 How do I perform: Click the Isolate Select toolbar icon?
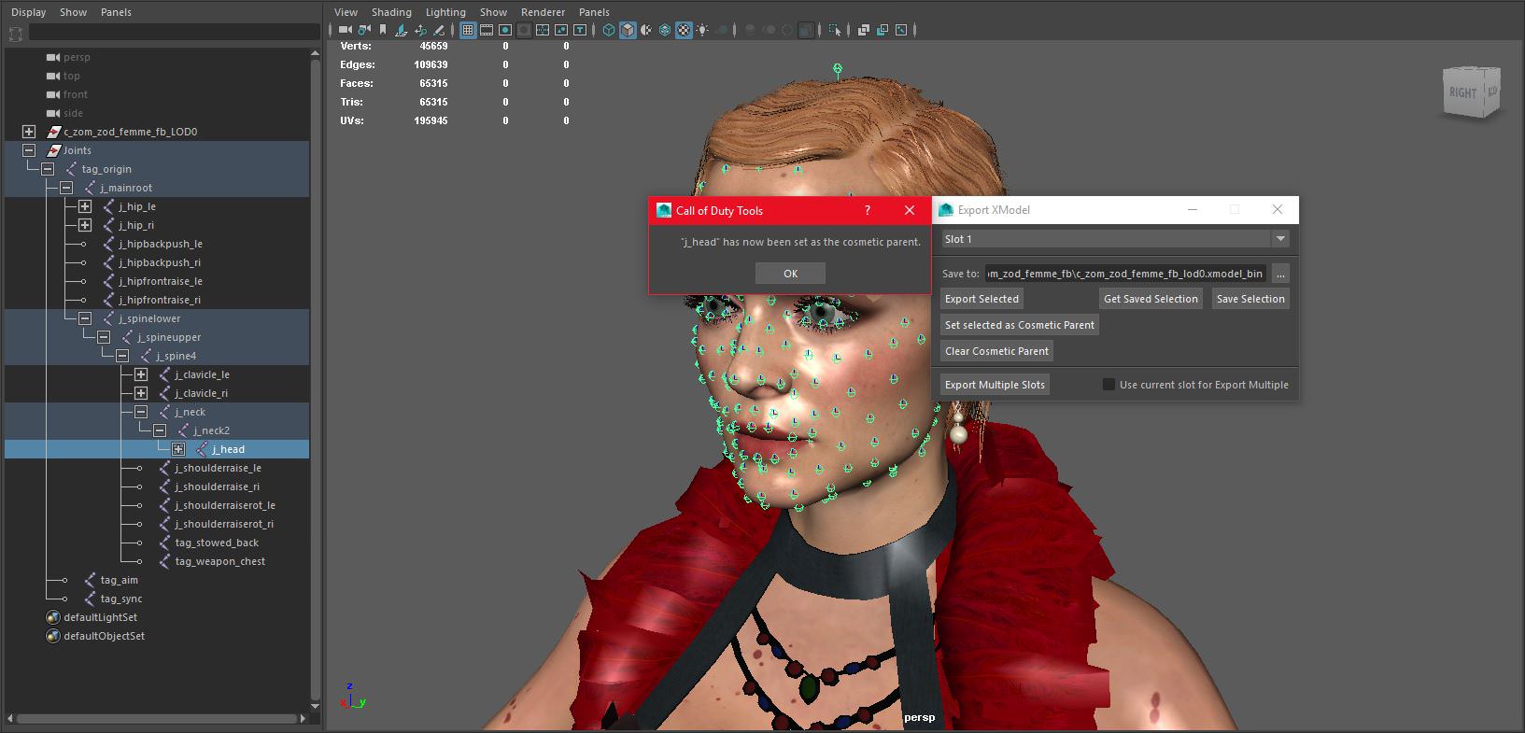835,30
